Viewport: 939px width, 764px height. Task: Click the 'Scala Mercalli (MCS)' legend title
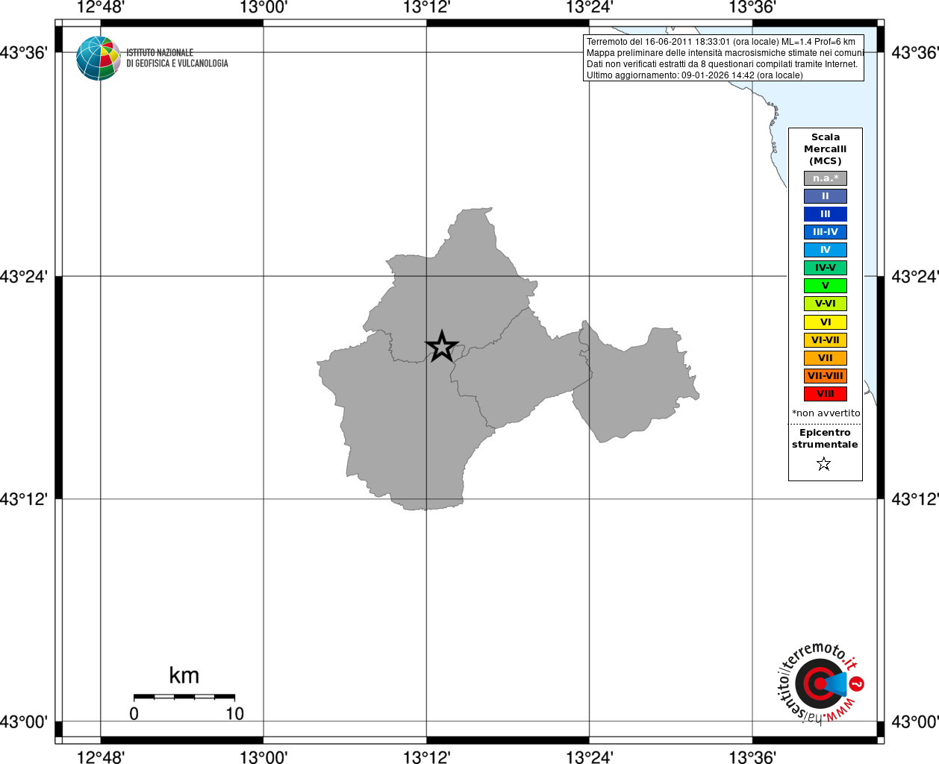point(826,149)
